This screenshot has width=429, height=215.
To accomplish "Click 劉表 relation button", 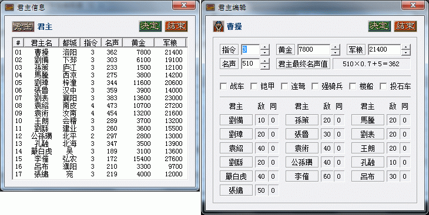I will click(x=368, y=134).
